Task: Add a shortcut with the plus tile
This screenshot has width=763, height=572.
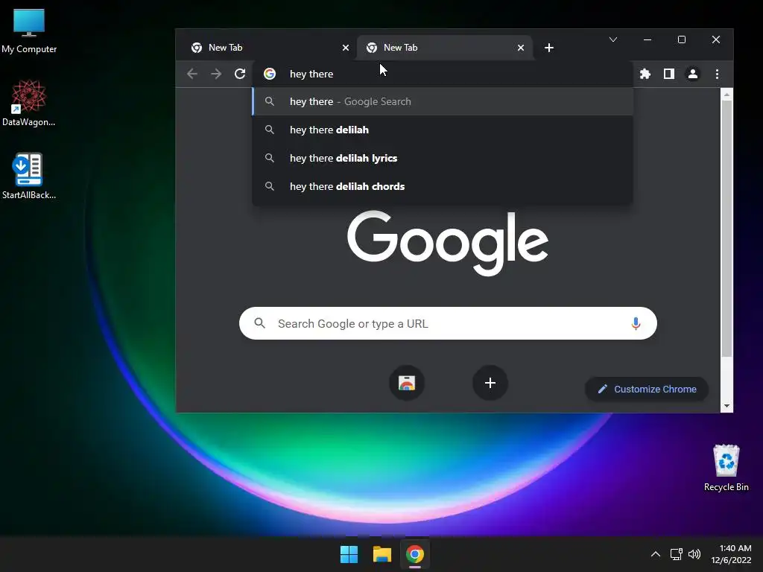Action: (x=490, y=384)
